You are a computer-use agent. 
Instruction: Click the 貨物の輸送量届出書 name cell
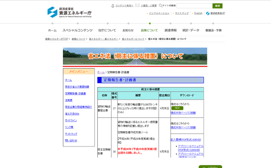[104, 108]
